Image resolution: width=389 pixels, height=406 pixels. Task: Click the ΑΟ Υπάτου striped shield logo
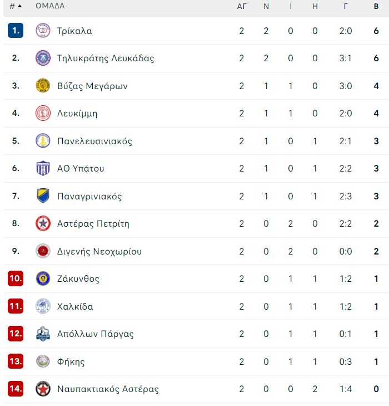click(x=43, y=168)
